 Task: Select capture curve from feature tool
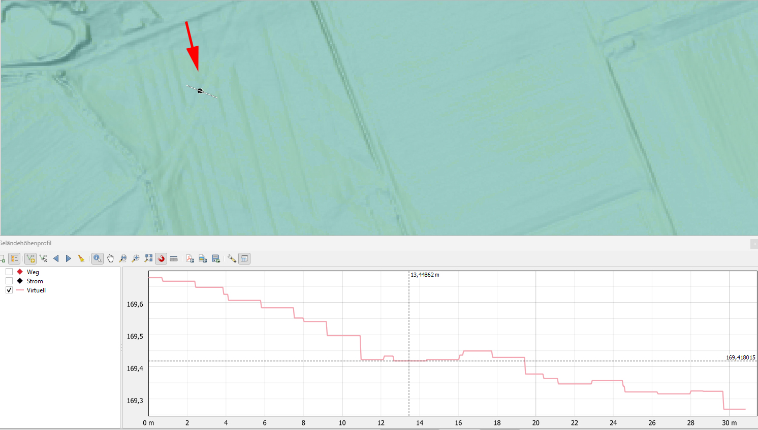click(43, 258)
